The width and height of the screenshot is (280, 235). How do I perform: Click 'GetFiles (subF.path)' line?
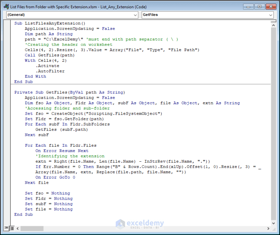62,130
